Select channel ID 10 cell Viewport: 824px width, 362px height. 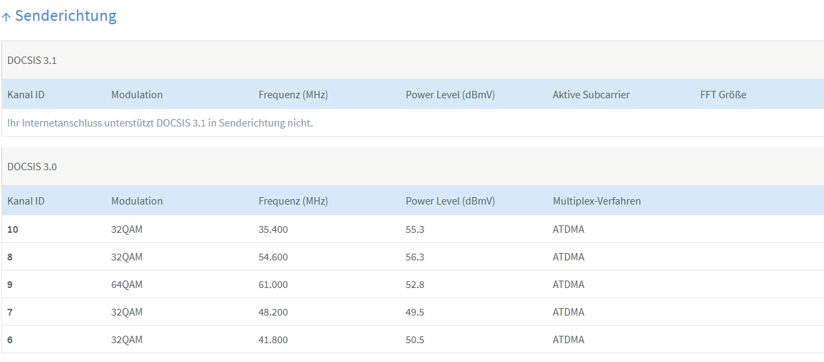pos(13,229)
